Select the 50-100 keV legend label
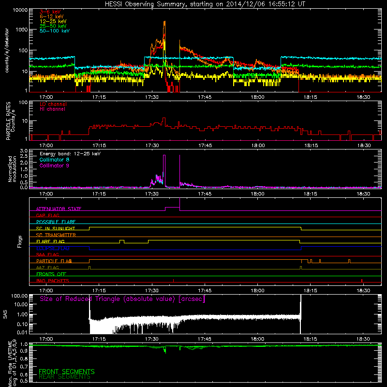 click(x=55, y=31)
